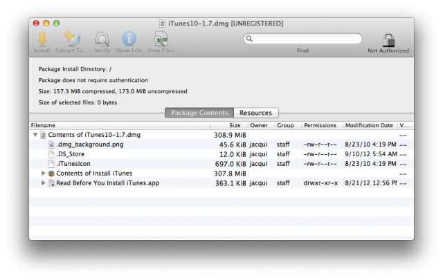Click the 308.9 MiB size value

[x=230, y=136]
